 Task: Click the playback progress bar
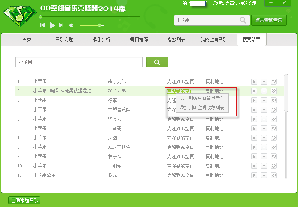(90, 17)
